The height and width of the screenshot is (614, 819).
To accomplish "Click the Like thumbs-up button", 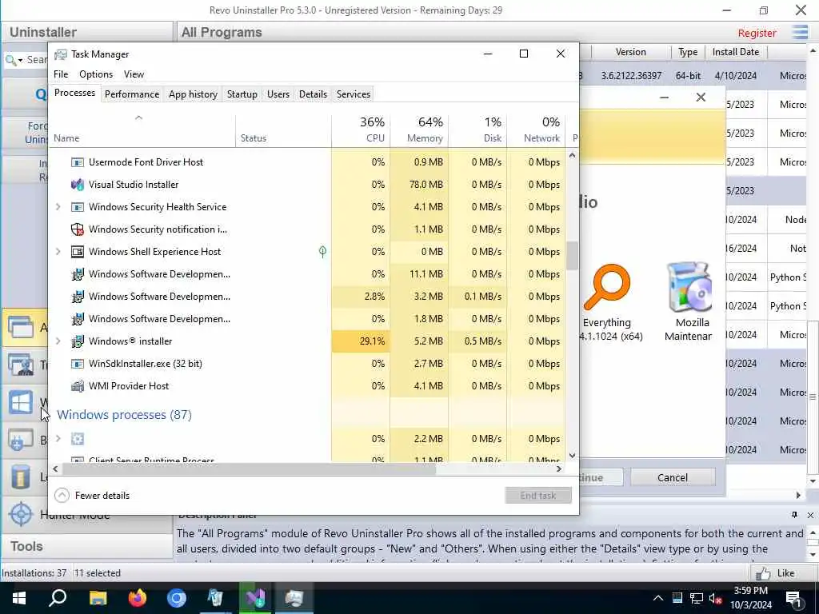I will (774, 573).
